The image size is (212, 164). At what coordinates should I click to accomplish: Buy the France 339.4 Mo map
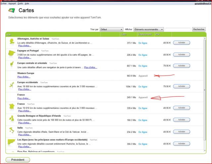coord(182,108)
